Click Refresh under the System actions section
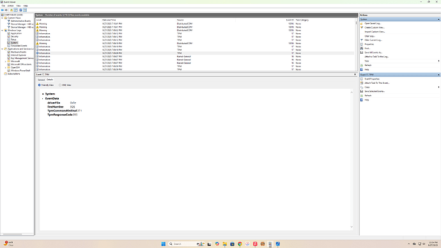Image resolution: width=441 pixels, height=248 pixels. (x=368, y=65)
